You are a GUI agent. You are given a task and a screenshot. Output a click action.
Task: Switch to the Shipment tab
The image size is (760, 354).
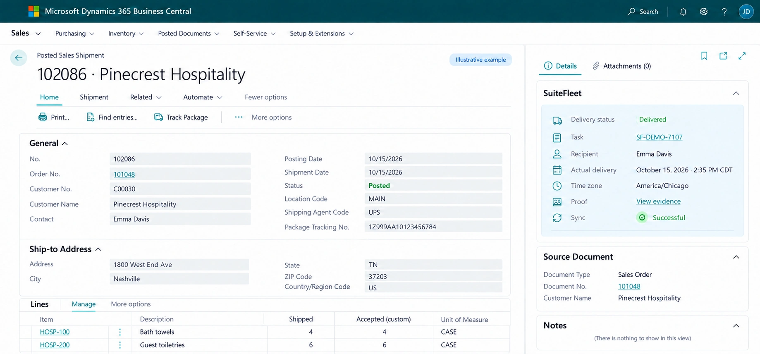coord(94,97)
